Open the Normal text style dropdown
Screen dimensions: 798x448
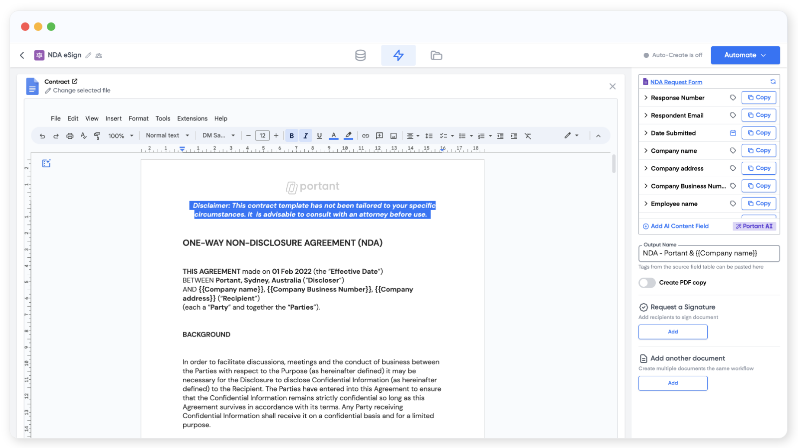pyautogui.click(x=167, y=135)
